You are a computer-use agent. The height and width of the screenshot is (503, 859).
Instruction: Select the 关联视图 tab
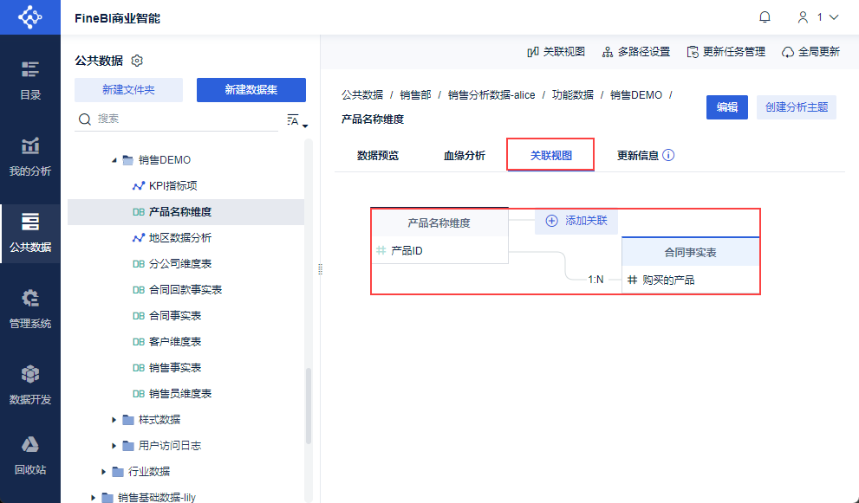[x=551, y=156]
